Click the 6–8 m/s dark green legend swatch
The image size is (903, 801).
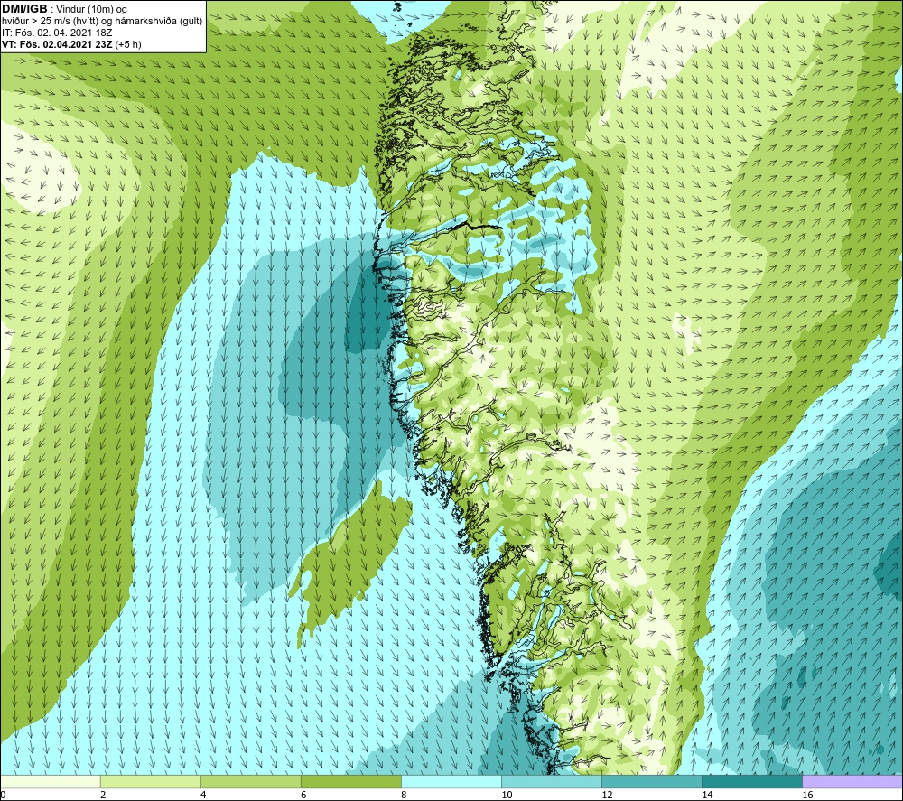coord(350,781)
